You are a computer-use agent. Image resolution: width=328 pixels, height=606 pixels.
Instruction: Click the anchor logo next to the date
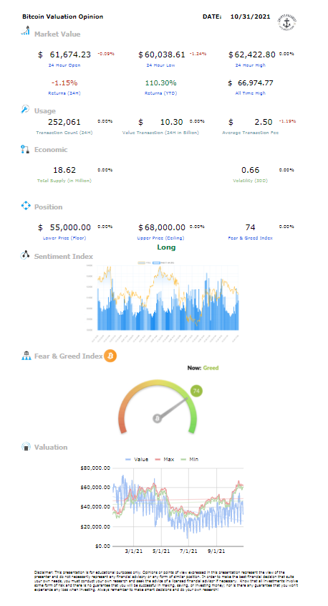coord(287,23)
